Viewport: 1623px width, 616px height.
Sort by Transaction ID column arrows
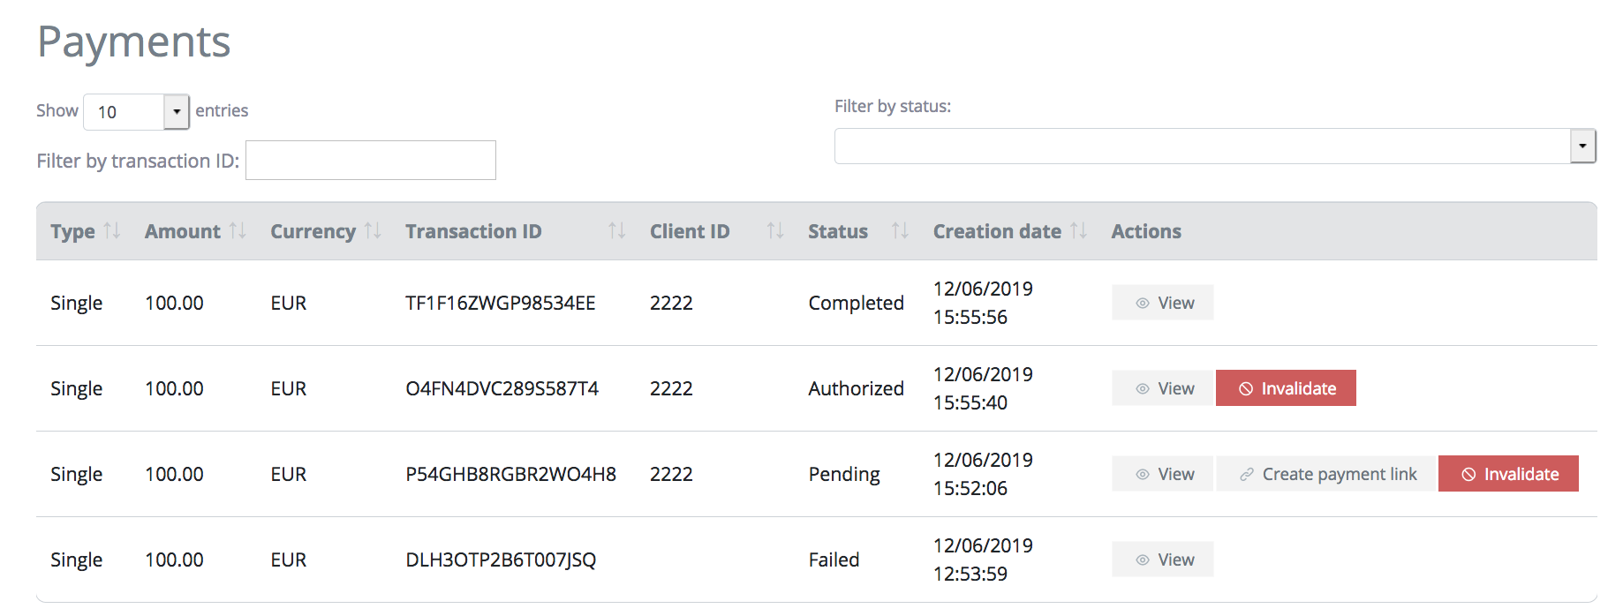(x=616, y=230)
